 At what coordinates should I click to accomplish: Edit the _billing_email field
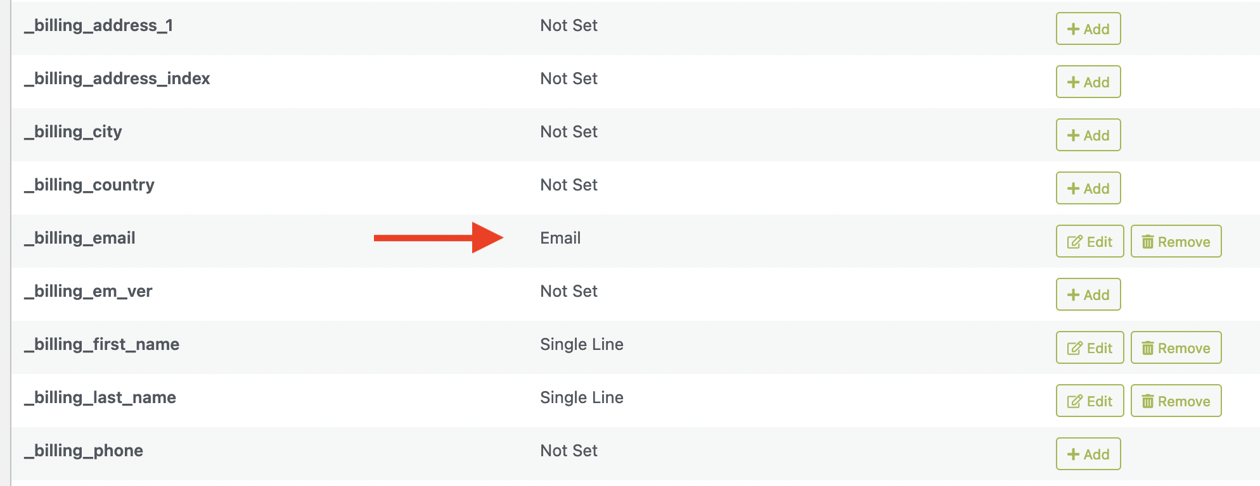[1090, 241]
